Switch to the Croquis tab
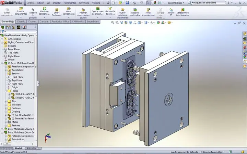 pos(32,22)
